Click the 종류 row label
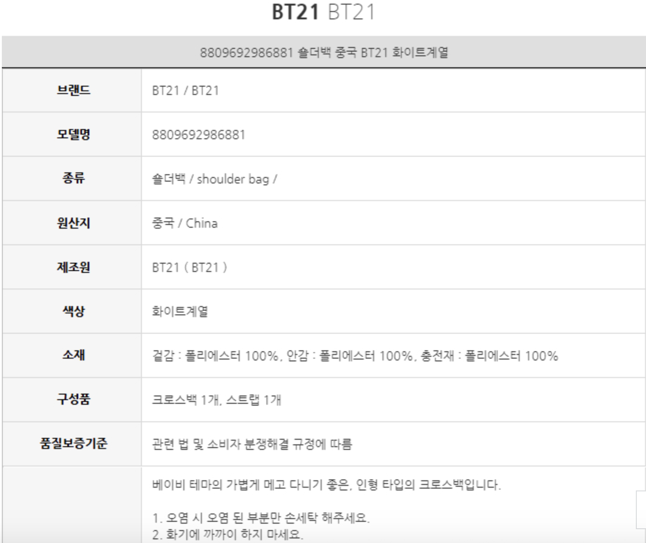The height and width of the screenshot is (543, 646). [73, 178]
